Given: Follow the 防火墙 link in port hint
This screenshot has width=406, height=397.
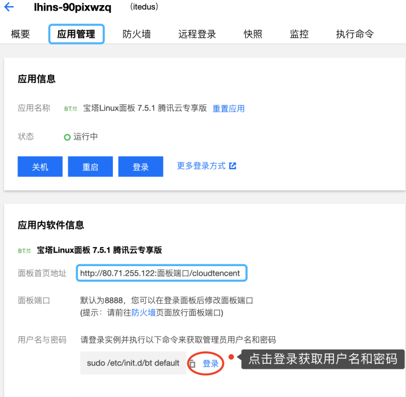Looking at the screenshot, I should click(x=144, y=312).
